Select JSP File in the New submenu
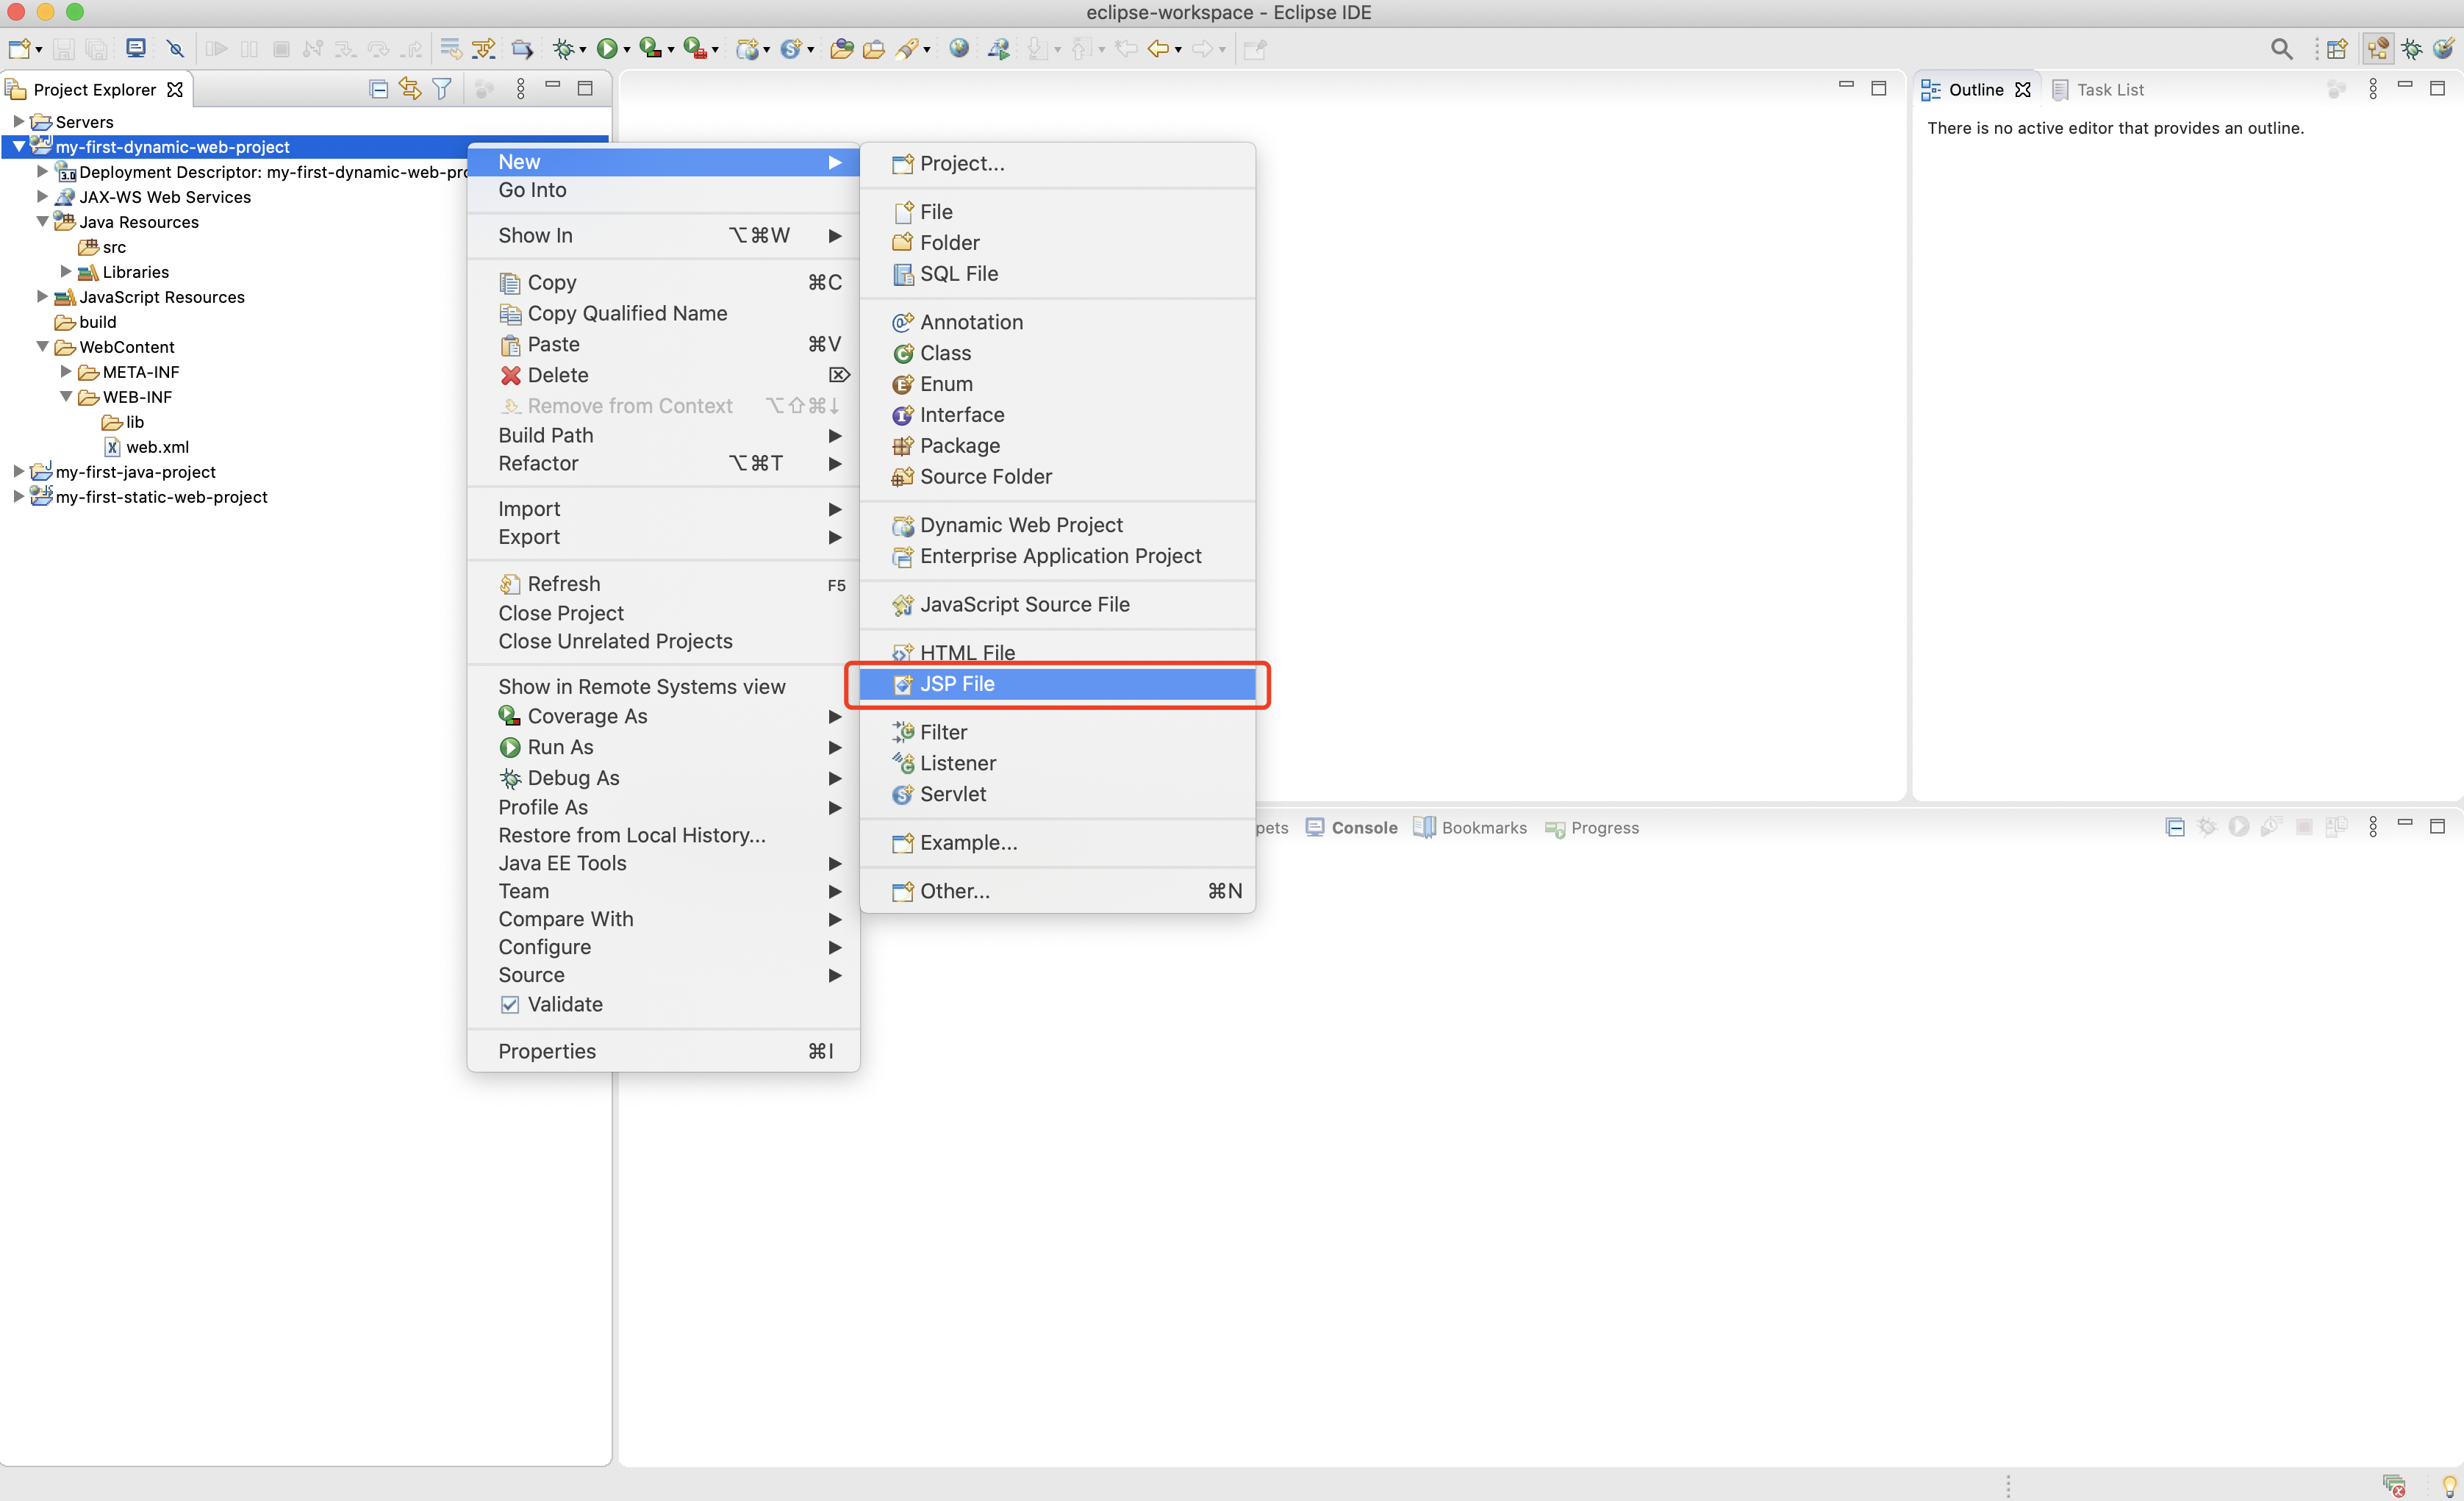The image size is (2464, 1501). (x=1058, y=684)
